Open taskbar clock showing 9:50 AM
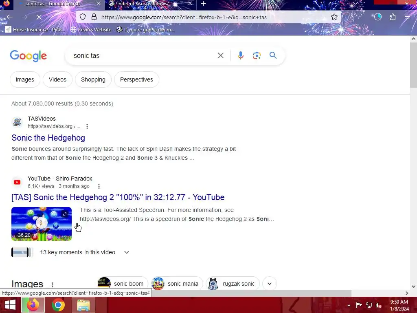The width and height of the screenshot is (417, 313). tap(399, 305)
